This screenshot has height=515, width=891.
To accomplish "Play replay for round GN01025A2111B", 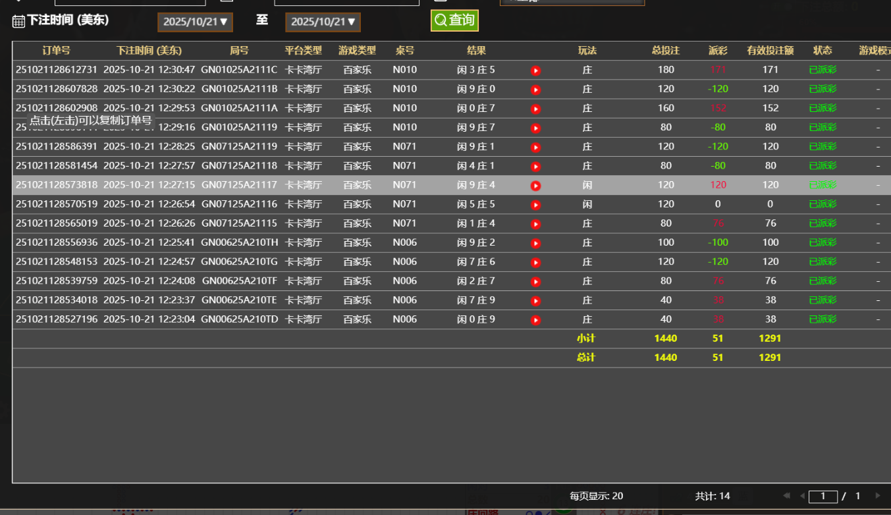I will point(535,90).
